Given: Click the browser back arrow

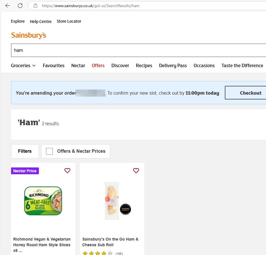Looking at the screenshot, I should click(8, 6).
